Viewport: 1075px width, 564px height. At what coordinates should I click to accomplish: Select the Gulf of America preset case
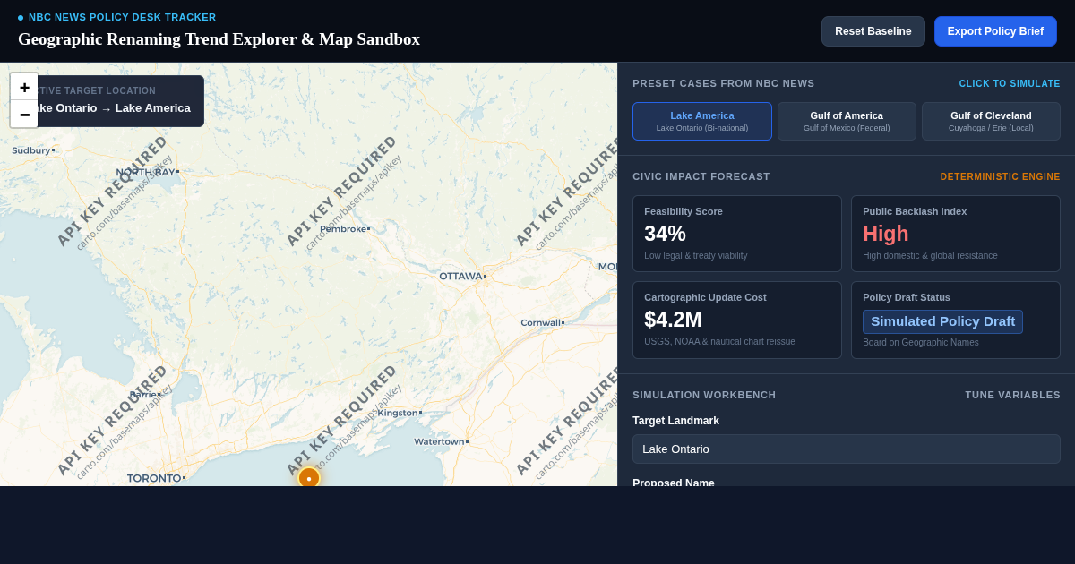click(847, 121)
